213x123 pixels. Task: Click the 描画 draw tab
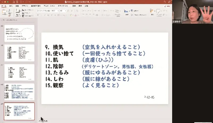point(17,6)
